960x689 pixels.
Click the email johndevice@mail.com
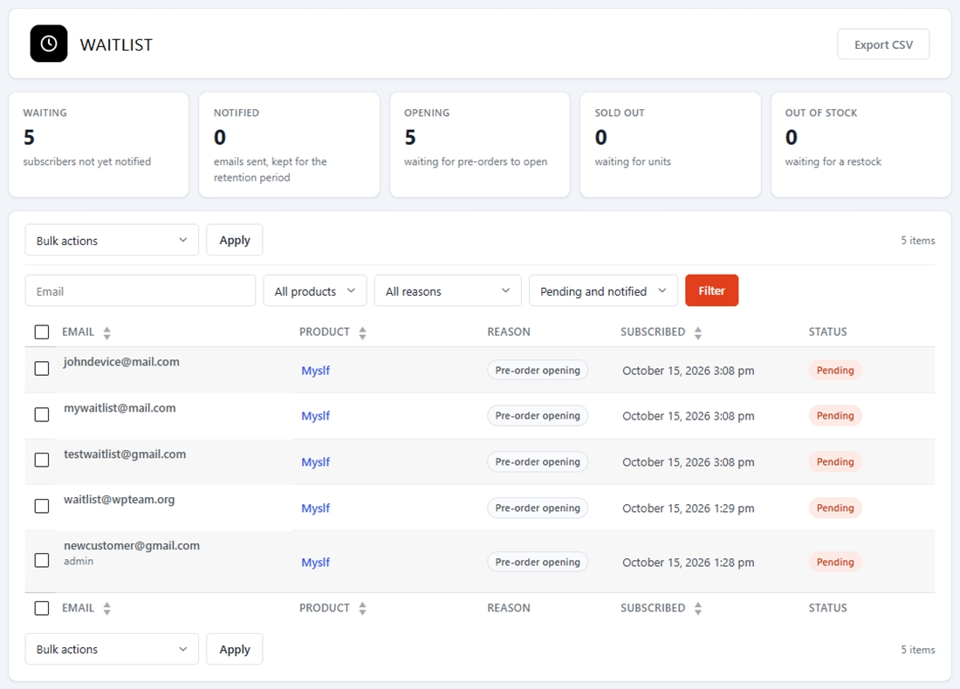point(121,362)
